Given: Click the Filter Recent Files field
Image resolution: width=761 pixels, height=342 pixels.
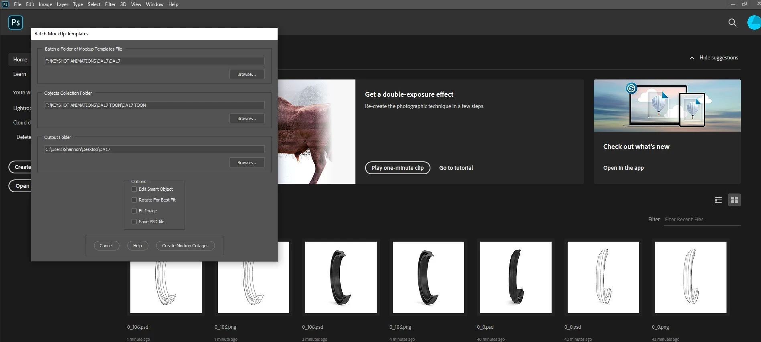Looking at the screenshot, I should pyautogui.click(x=702, y=220).
